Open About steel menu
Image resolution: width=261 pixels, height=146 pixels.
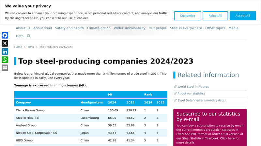pyautogui.click(x=43, y=28)
